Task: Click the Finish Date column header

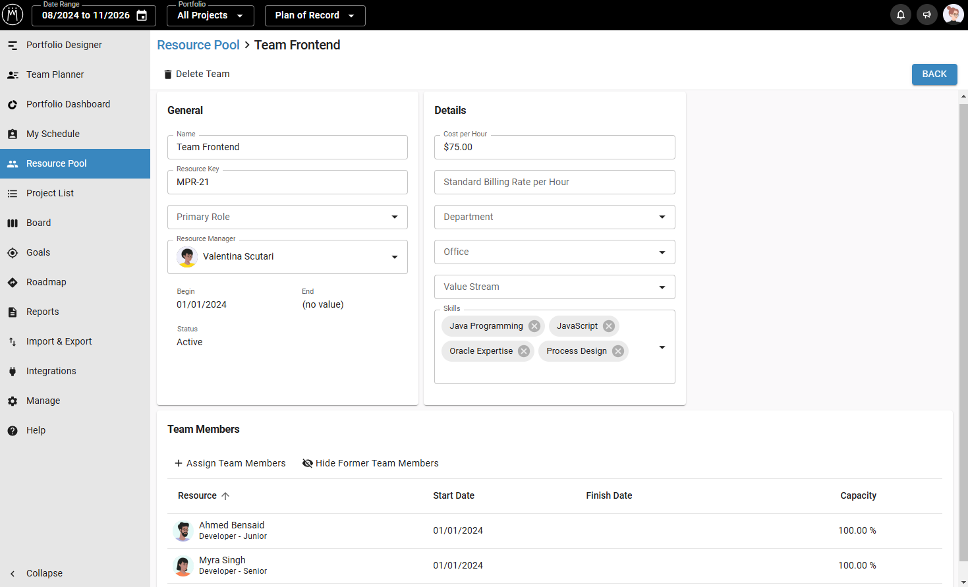Action: [609, 495]
